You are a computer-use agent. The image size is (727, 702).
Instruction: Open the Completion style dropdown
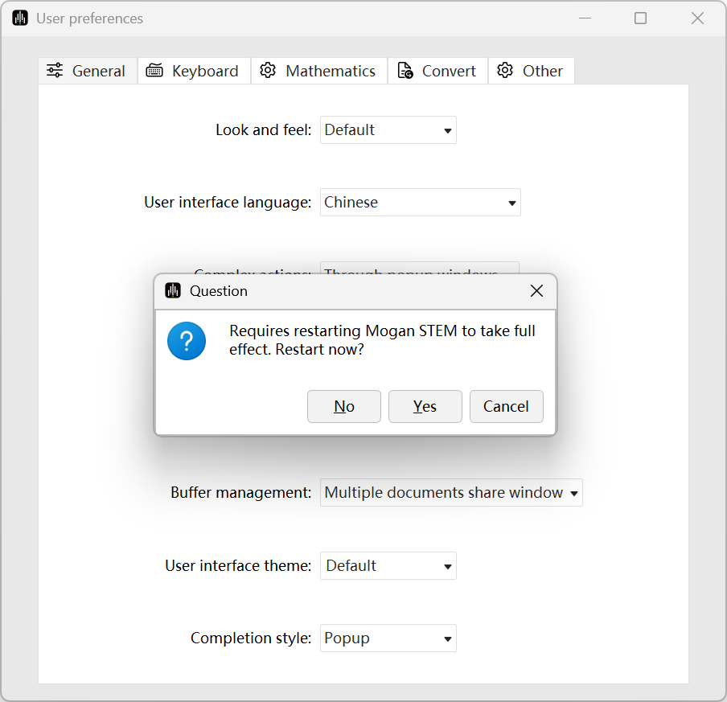click(x=388, y=638)
